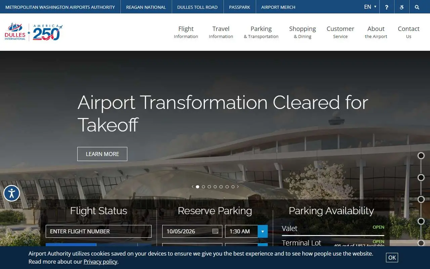Open the 1:30 AM time dropdown arrow
Screen dimensions: 430x269
pyautogui.click(x=263, y=231)
